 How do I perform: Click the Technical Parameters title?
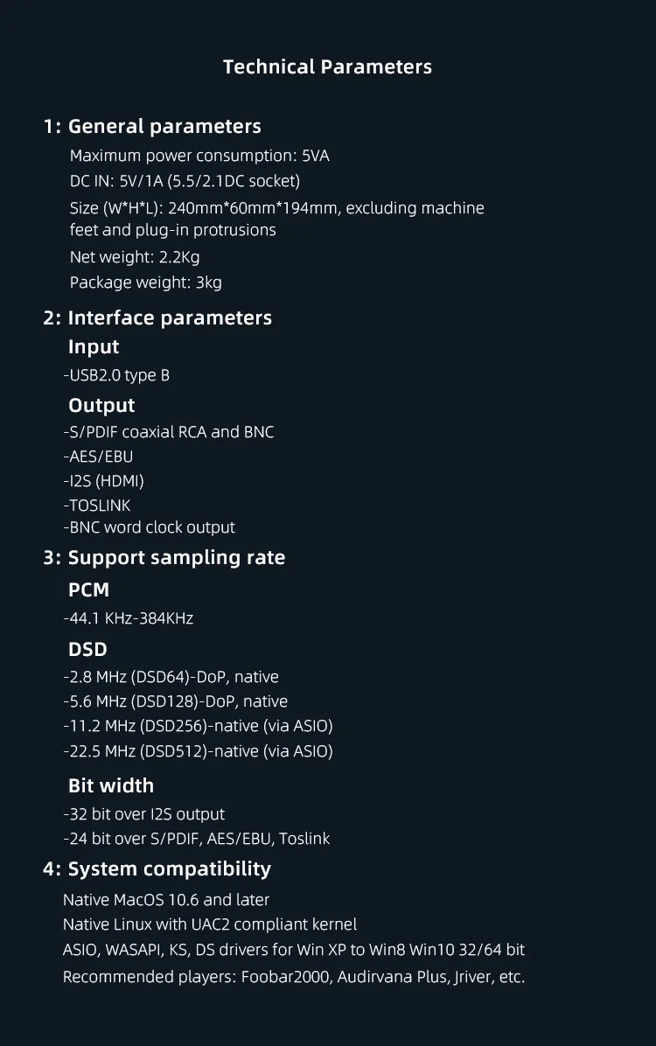tap(327, 66)
